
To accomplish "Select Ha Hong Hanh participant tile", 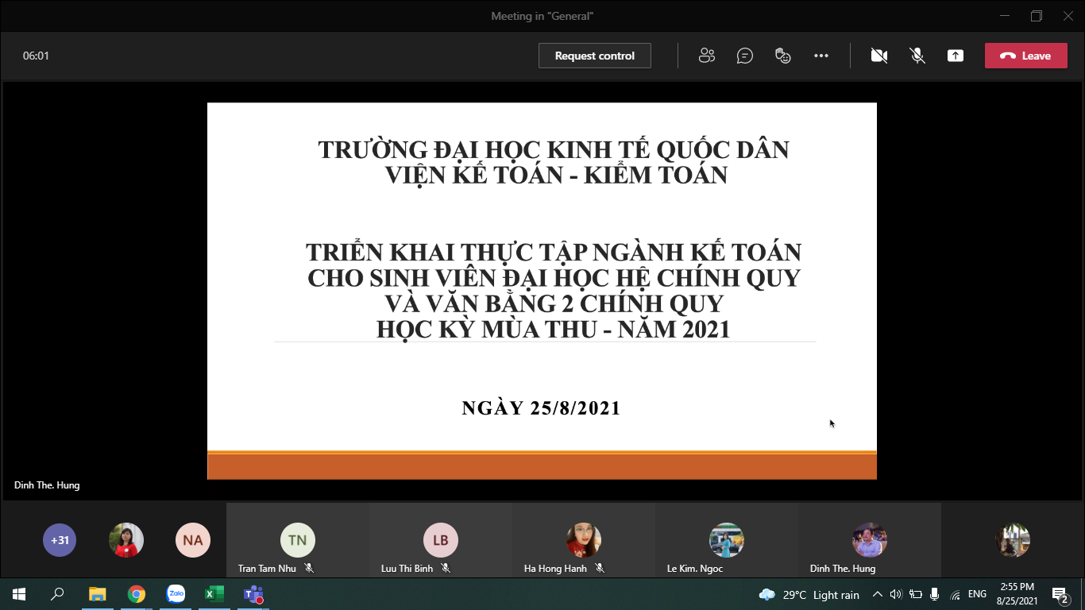I will pyautogui.click(x=584, y=540).
